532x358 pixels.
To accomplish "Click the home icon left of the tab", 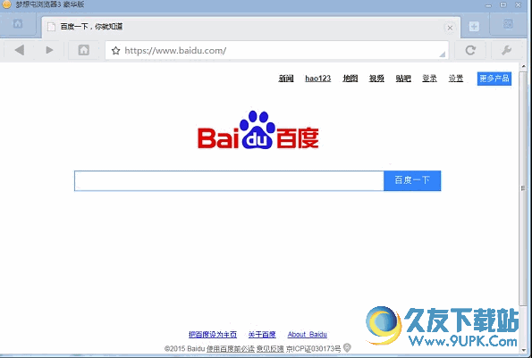I will pos(18,24).
